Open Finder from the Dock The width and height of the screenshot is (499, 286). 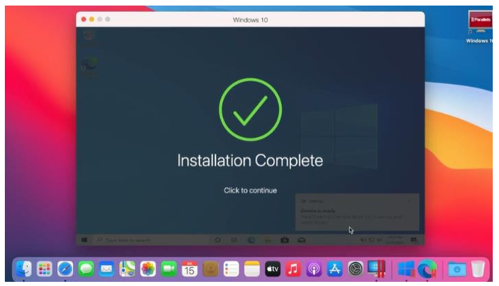[x=24, y=269]
